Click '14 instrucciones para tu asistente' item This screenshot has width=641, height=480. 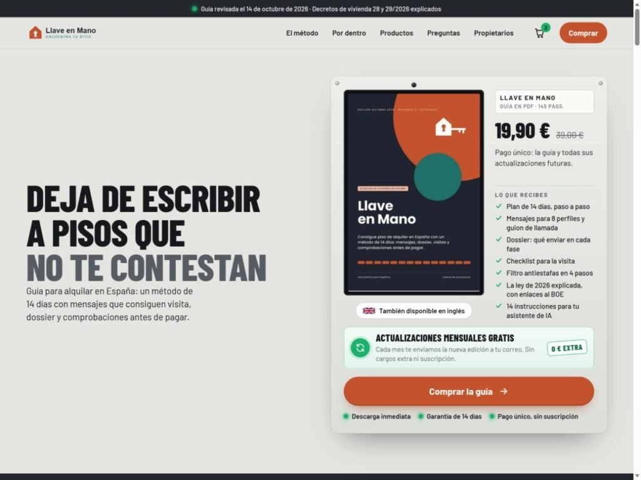click(x=543, y=311)
